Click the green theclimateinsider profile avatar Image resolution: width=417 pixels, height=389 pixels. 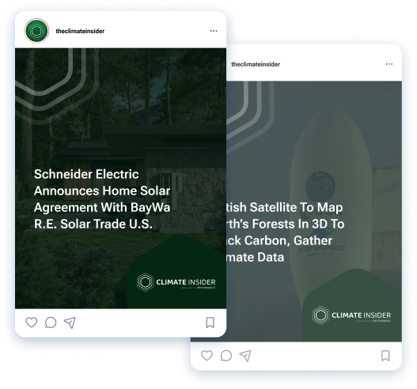click(x=36, y=31)
